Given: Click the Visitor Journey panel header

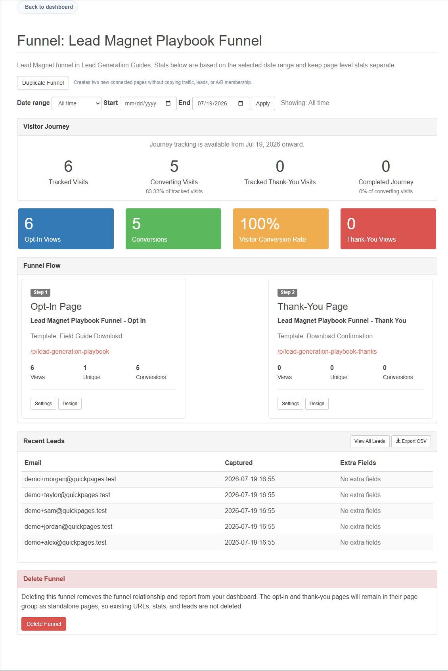Looking at the screenshot, I should (x=227, y=127).
